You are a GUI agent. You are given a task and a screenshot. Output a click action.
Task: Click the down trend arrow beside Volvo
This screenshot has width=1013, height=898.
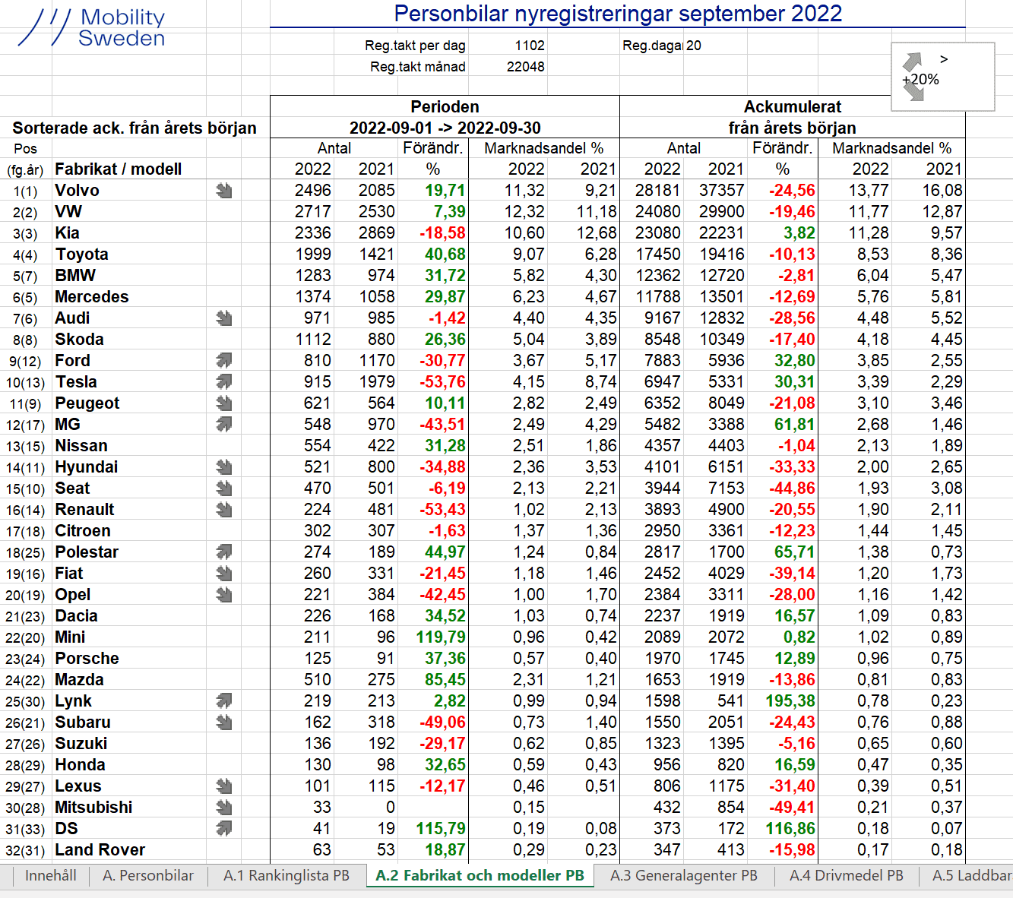click(223, 191)
